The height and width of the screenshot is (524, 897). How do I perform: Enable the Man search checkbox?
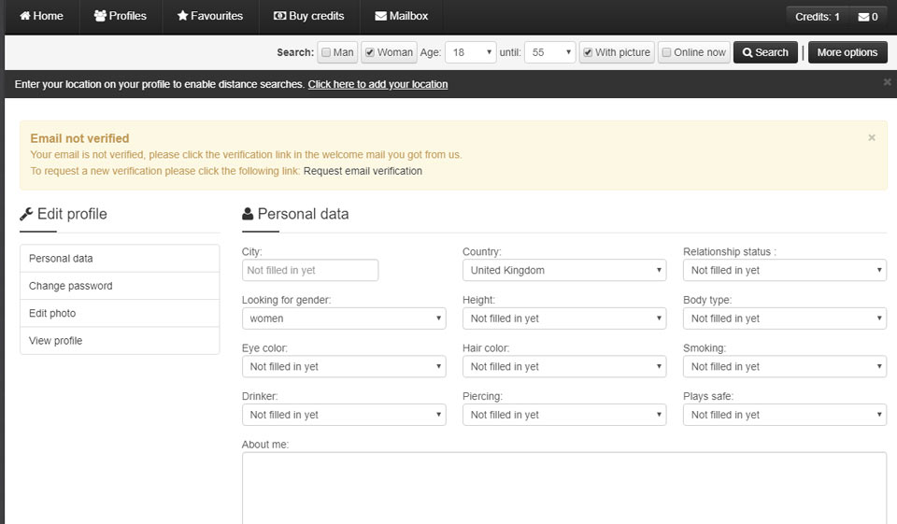click(x=326, y=52)
